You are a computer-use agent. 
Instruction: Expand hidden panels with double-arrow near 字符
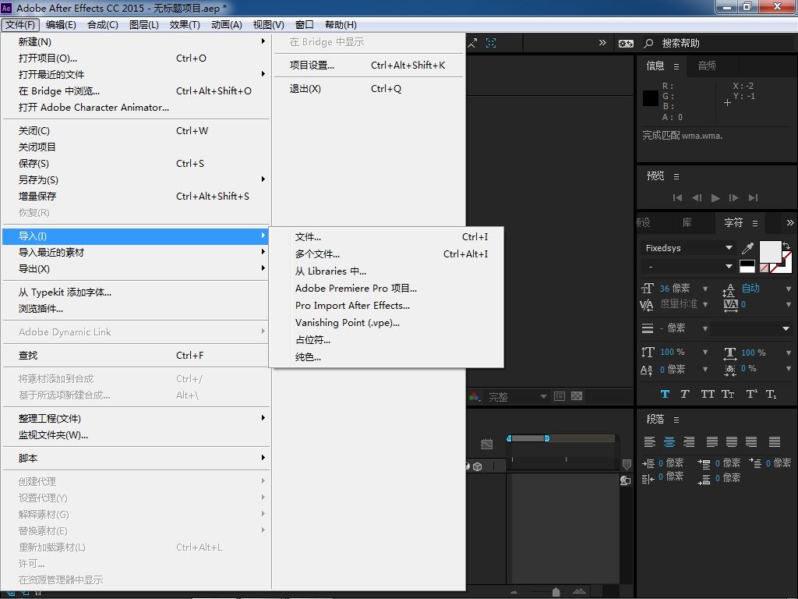coord(790,222)
